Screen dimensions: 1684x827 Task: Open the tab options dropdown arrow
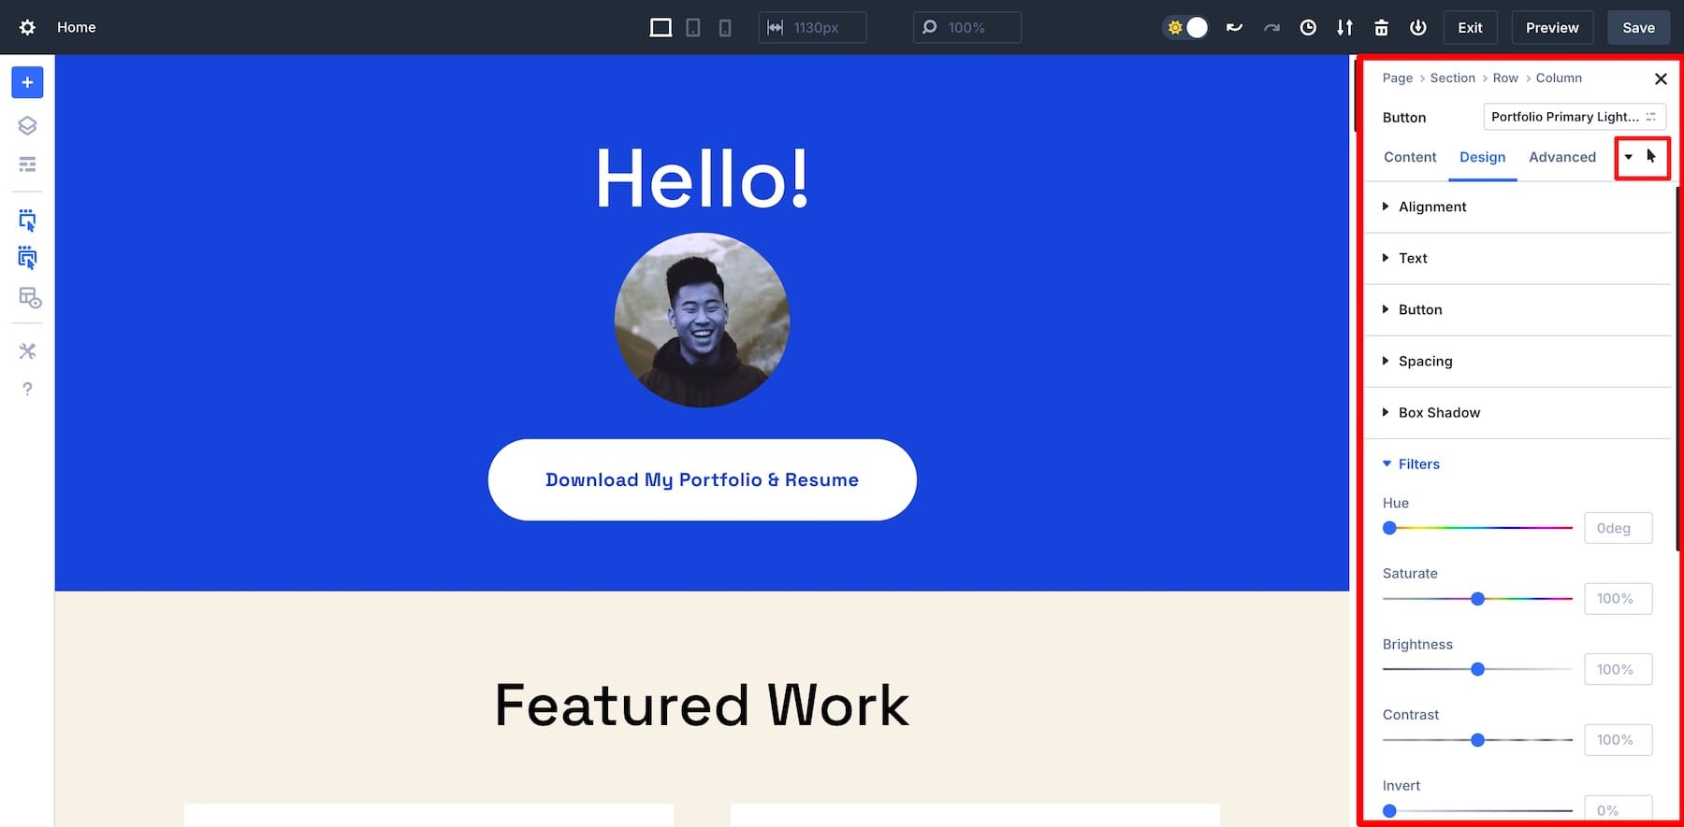coord(1629,157)
